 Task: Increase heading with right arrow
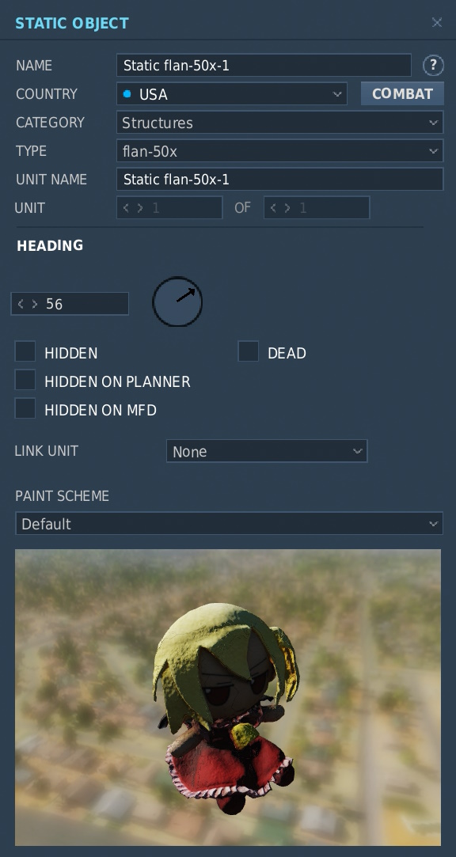tap(35, 304)
